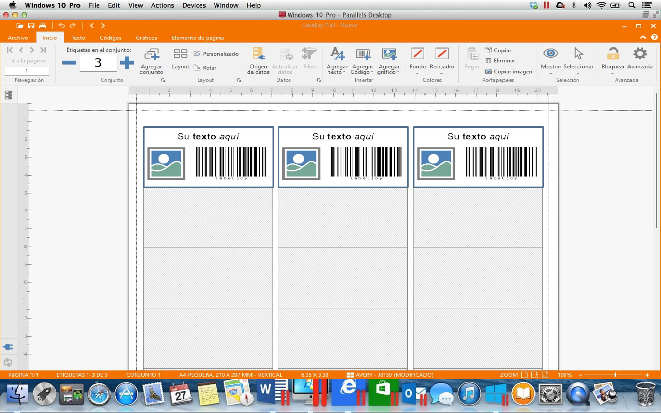Decrease the number of labels in the set with minus
The height and width of the screenshot is (413, 661).
click(69, 63)
